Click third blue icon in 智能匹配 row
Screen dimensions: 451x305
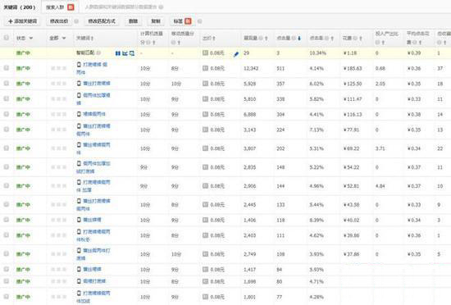pyautogui.click(x=132, y=53)
